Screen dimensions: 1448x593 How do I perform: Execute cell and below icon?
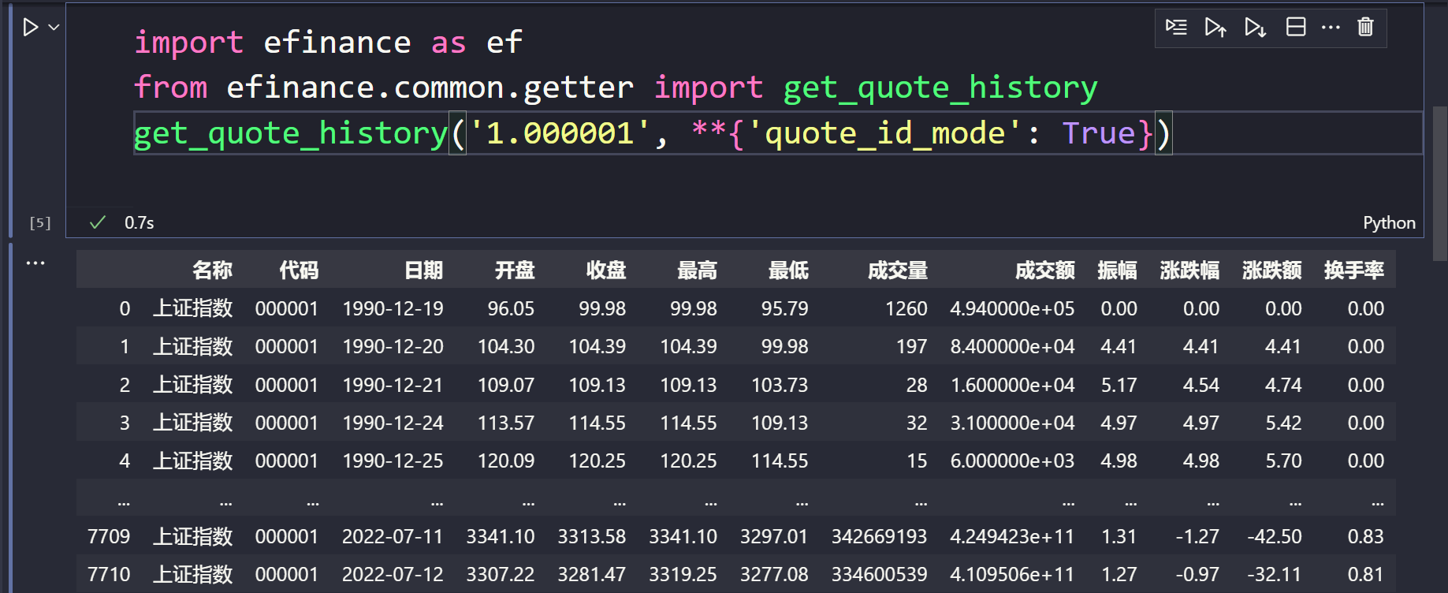point(1255,28)
